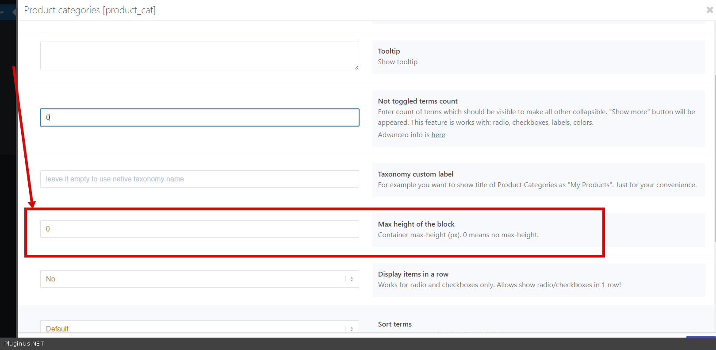716x350 pixels.
Task: Click the Product categories popup title
Action: click(x=90, y=10)
